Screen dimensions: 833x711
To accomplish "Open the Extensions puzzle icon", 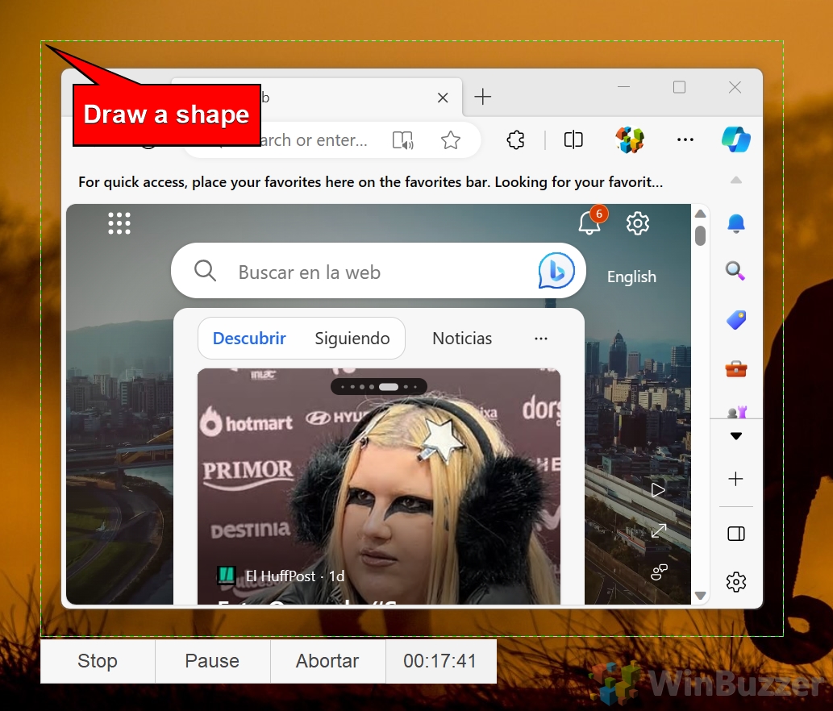I will pos(515,140).
